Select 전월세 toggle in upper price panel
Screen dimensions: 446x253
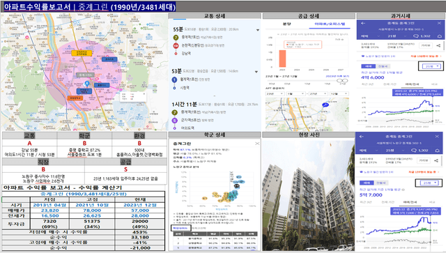click(x=383, y=66)
